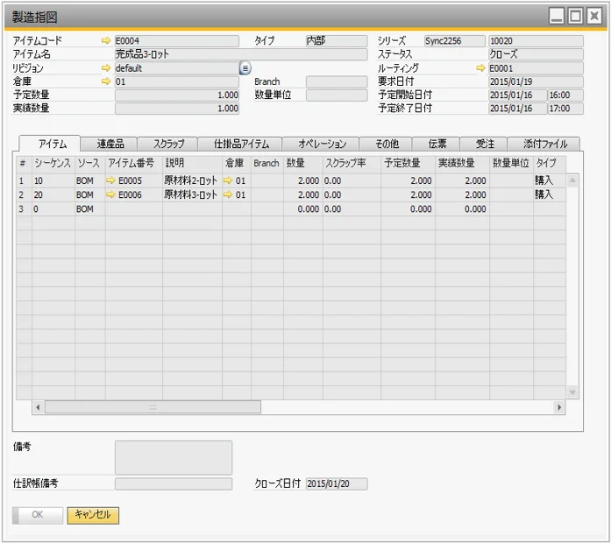Viewport: 611px width, 543px height.
Task: Click the warehouse link arrow in the E0006 row
Action: point(228,194)
